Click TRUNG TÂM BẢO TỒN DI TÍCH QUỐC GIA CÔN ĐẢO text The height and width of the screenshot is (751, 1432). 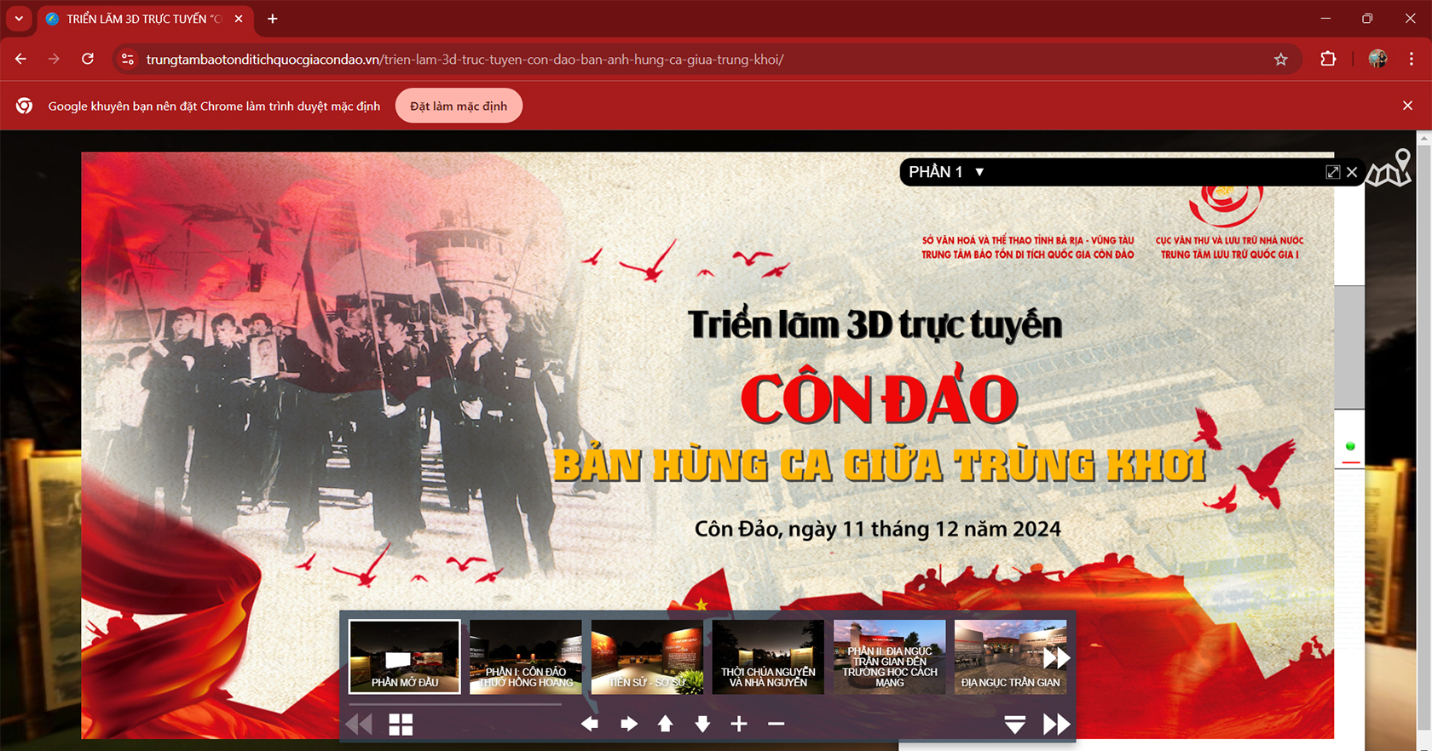[x=1027, y=255]
